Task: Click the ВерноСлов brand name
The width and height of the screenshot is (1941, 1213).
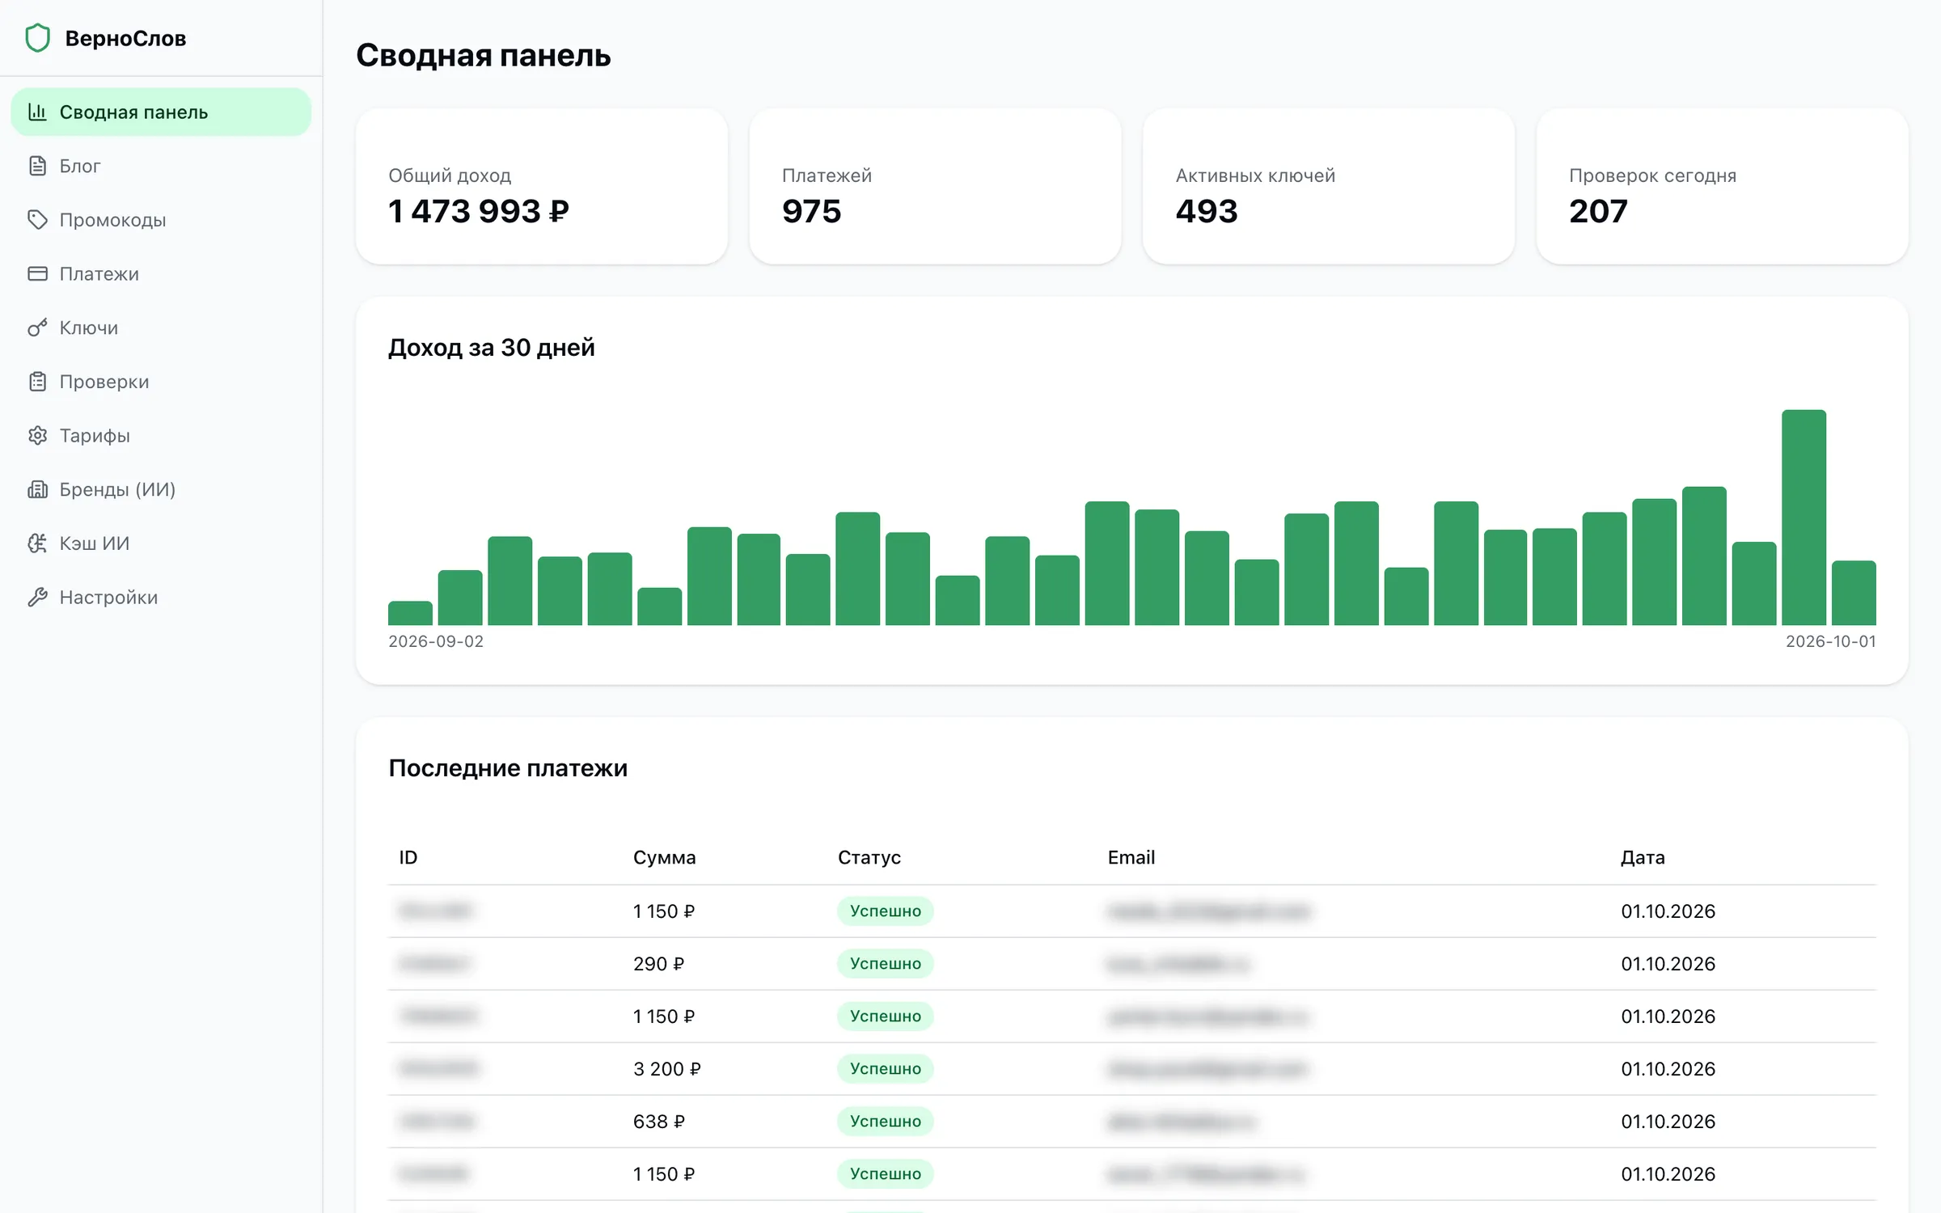Action: tap(125, 39)
